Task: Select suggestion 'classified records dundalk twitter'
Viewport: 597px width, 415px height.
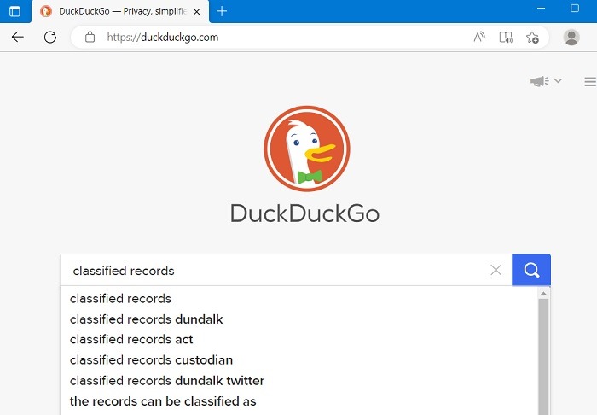Action: 299,380
